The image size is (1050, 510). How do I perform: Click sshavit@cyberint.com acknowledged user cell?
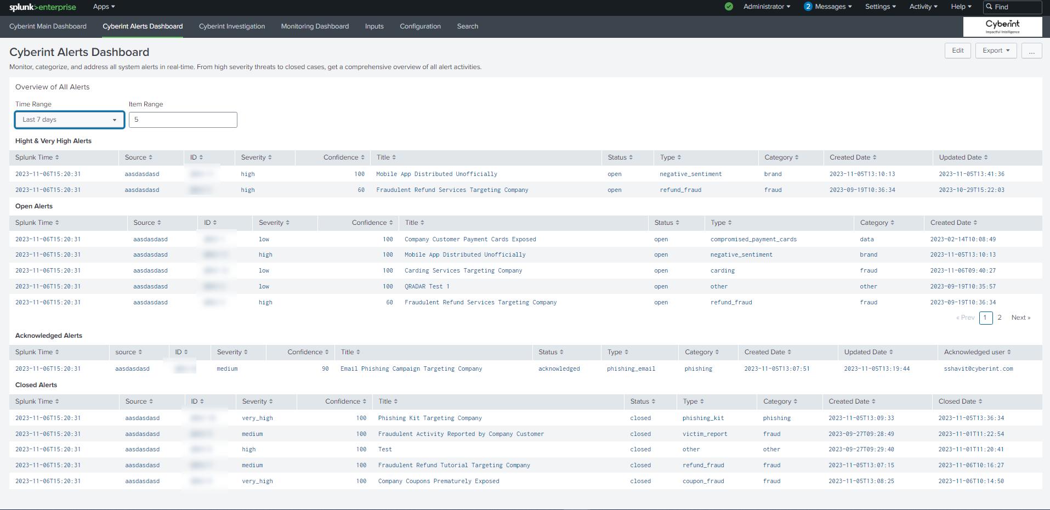click(x=978, y=369)
